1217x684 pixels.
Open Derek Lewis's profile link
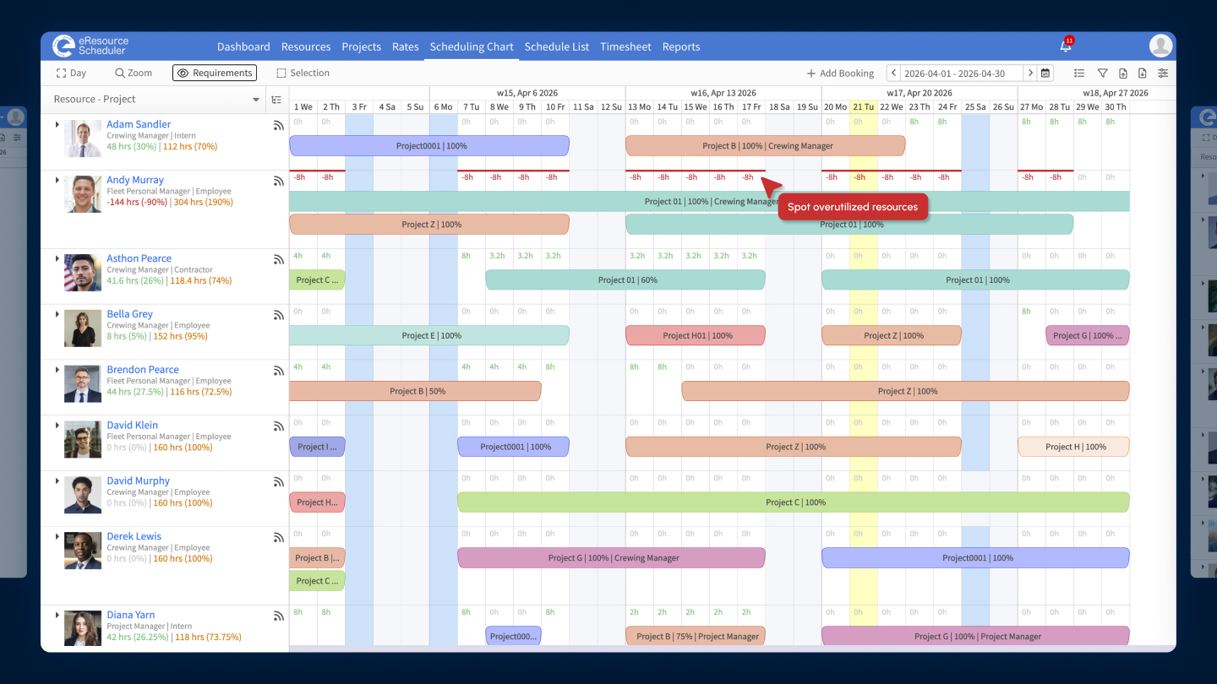point(134,536)
